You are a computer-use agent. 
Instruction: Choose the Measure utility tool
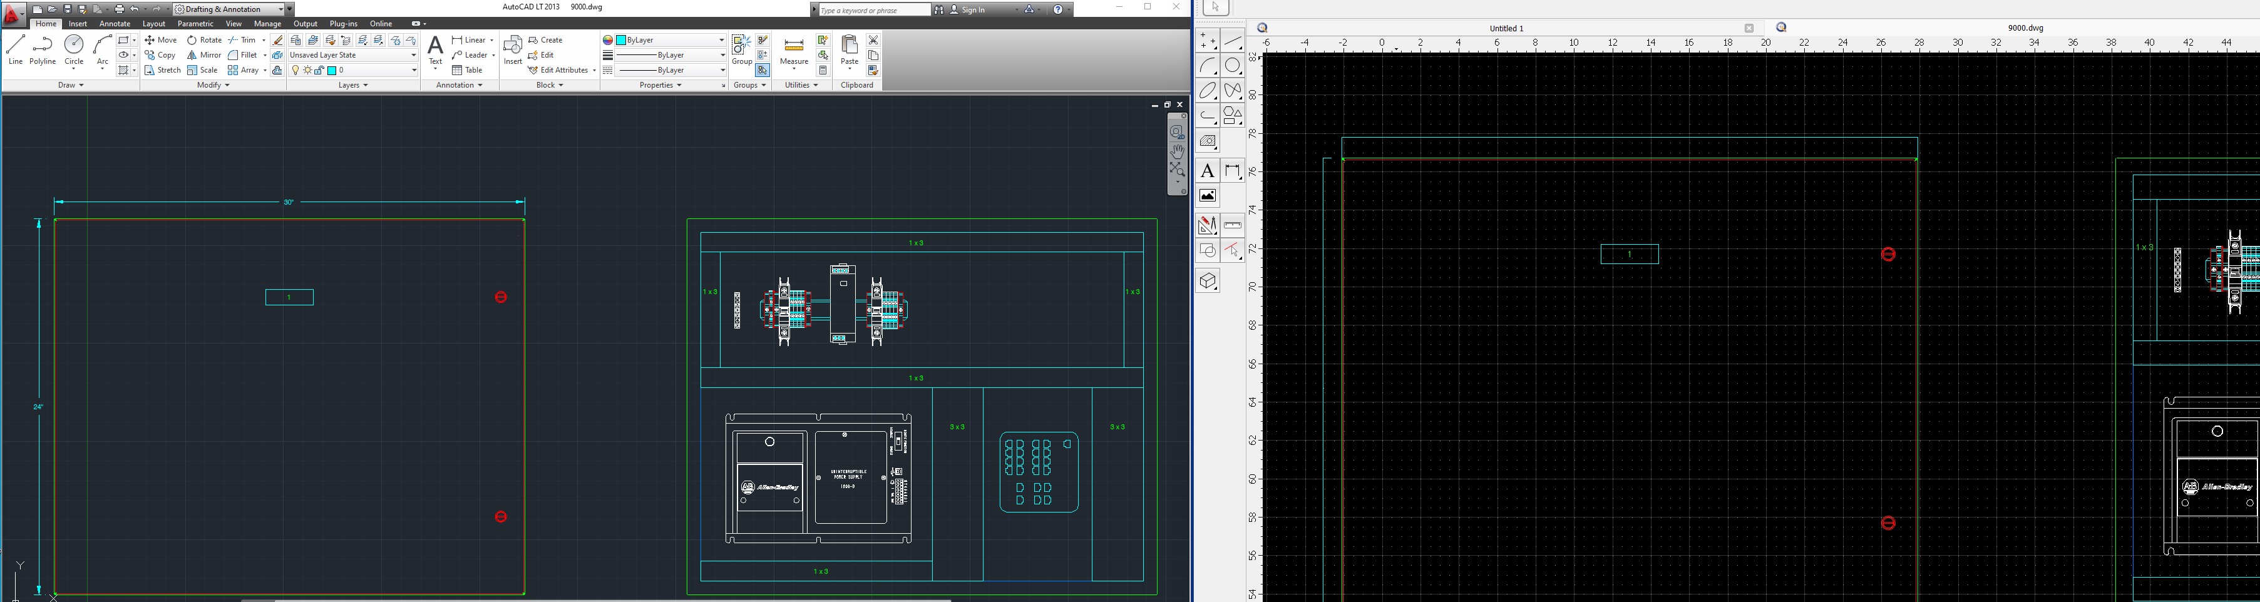point(794,51)
